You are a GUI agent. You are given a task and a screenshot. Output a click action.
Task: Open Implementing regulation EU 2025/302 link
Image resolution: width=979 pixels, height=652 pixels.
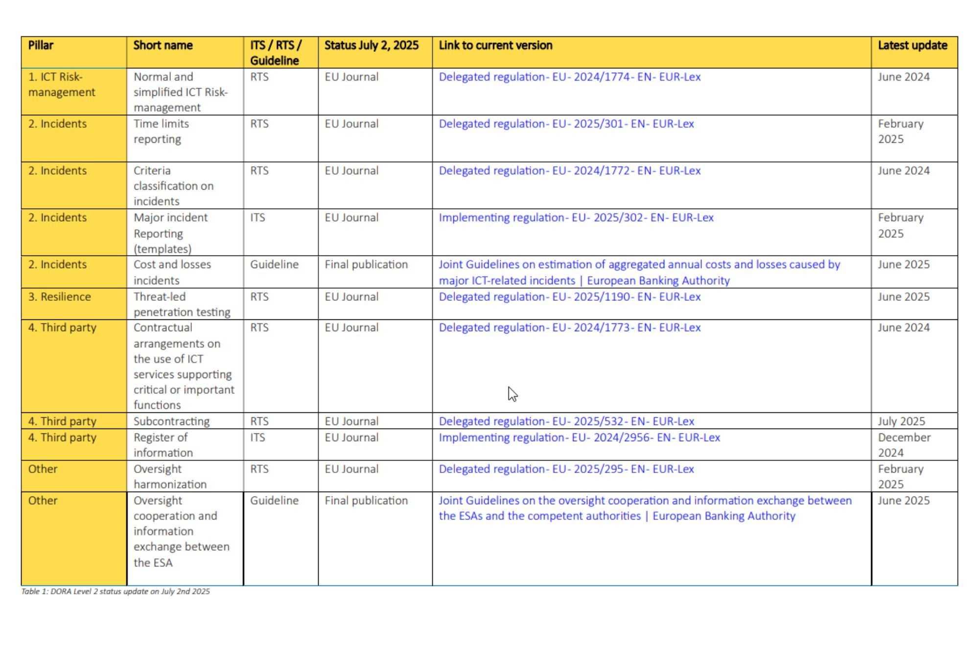tap(576, 218)
